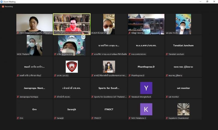Click Phanthupree.D's muted microphone icon
This screenshot has height=130, width=218.
pyautogui.click(x=130, y=76)
